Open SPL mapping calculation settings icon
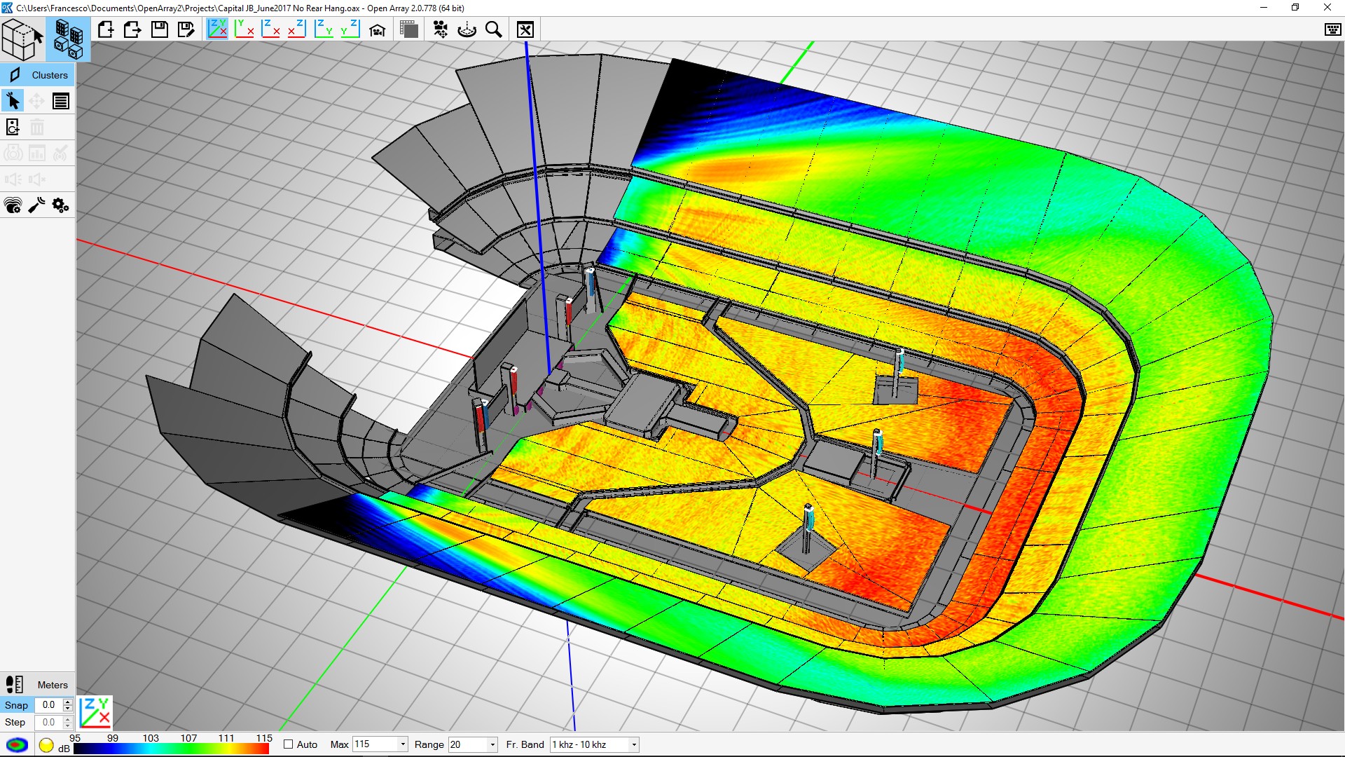 pos(13,205)
